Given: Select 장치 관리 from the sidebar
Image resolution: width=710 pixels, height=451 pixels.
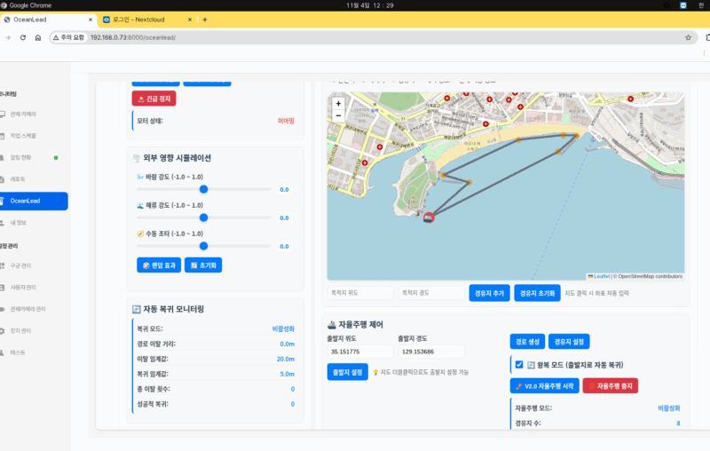Looking at the screenshot, I should click(x=21, y=330).
